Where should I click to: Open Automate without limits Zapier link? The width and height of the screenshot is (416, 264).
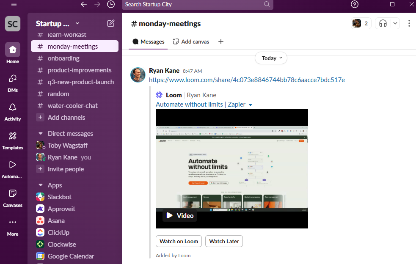pos(201,104)
